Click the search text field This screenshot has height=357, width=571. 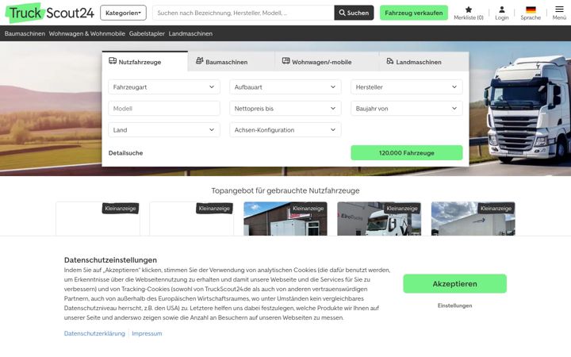coord(243,13)
